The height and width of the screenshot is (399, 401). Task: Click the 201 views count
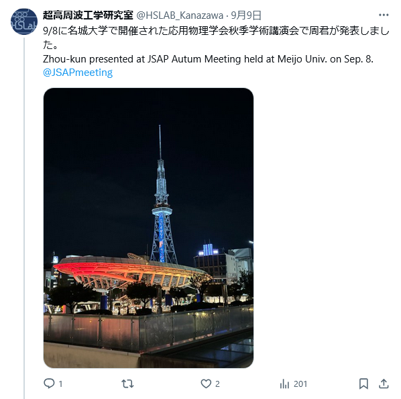pos(300,384)
